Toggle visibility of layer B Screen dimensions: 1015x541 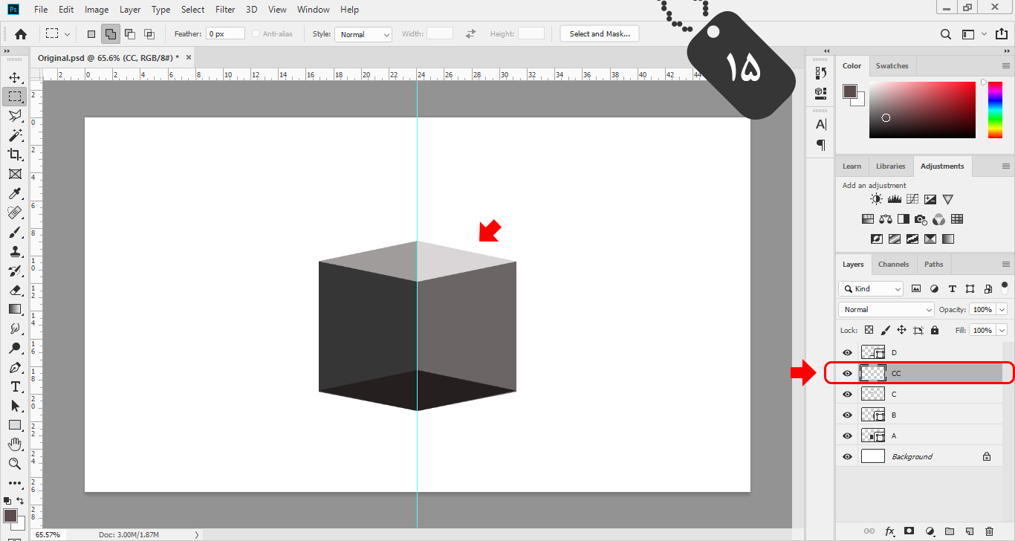coord(848,415)
